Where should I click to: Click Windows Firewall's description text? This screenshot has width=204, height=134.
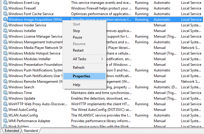[x=101, y=8]
